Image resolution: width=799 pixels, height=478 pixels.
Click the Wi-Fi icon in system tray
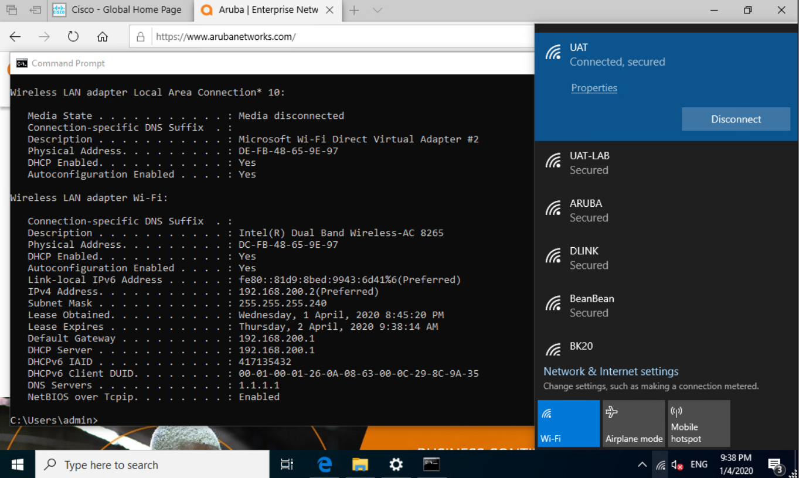pos(661,465)
